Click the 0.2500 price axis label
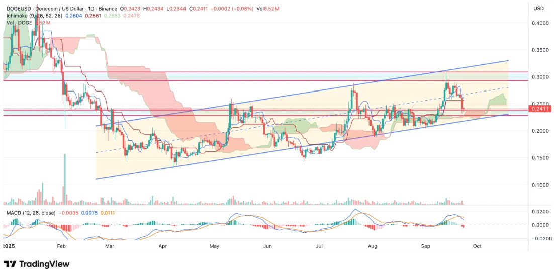 point(540,104)
